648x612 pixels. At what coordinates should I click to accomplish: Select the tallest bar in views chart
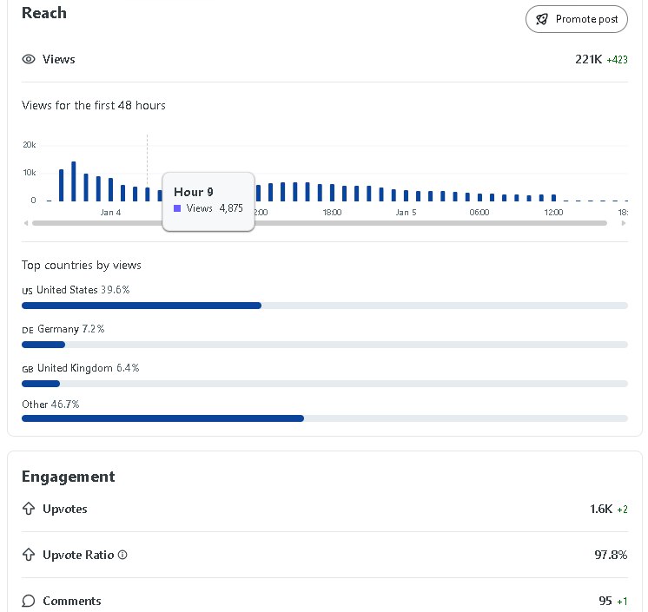pos(74,181)
